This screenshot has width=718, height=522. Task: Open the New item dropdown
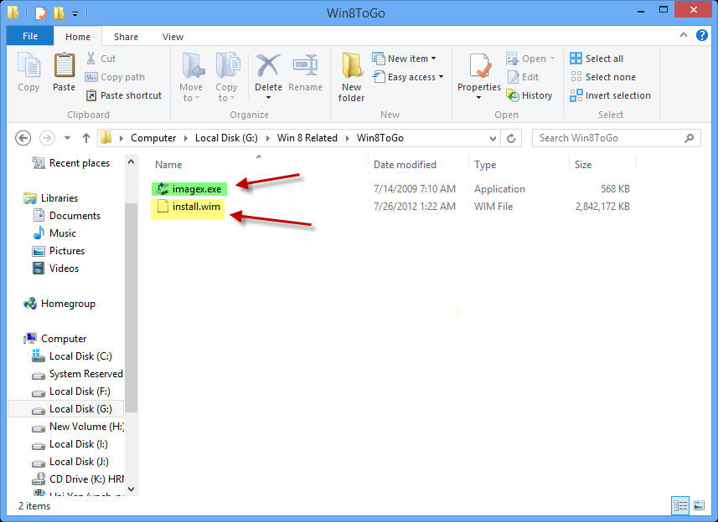pos(404,59)
